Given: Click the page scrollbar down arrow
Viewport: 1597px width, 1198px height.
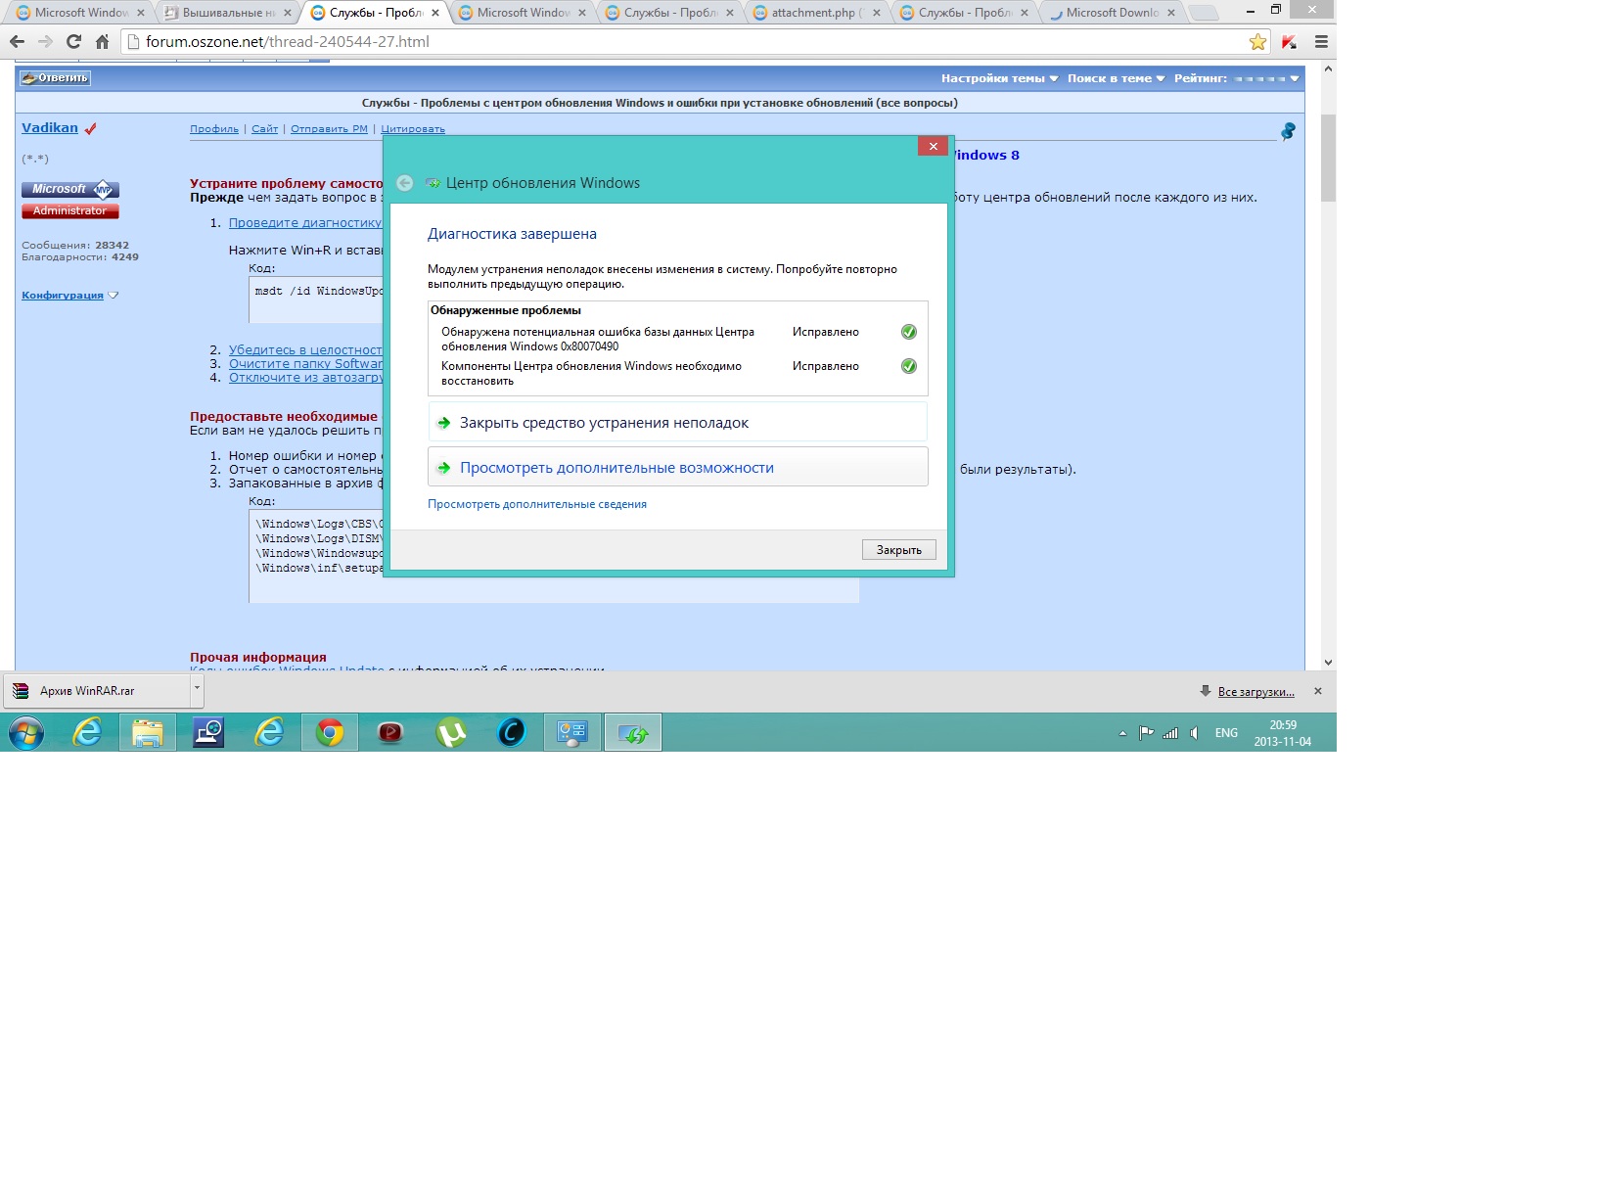Looking at the screenshot, I should click(1328, 663).
